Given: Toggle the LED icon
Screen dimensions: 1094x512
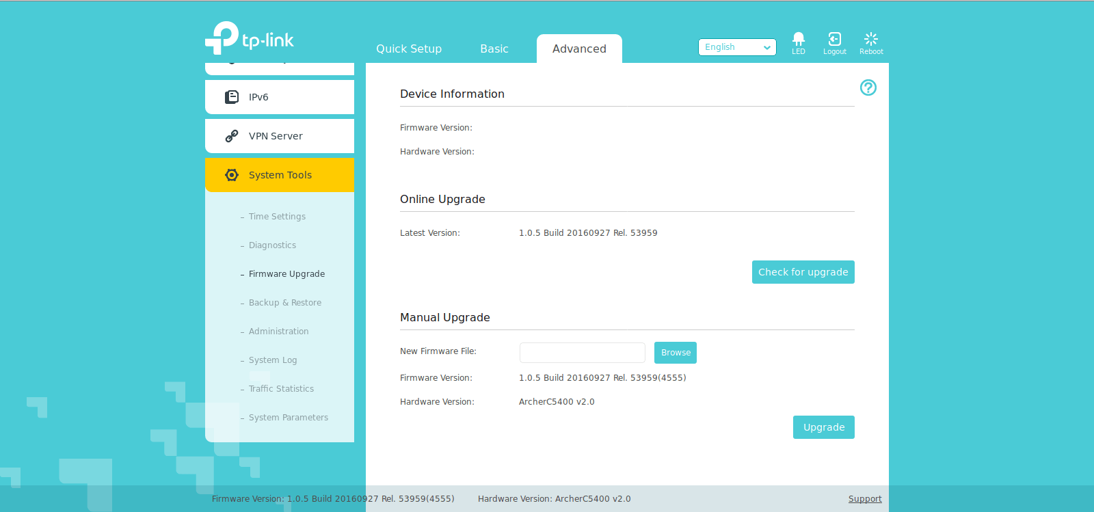Looking at the screenshot, I should pyautogui.click(x=799, y=38).
